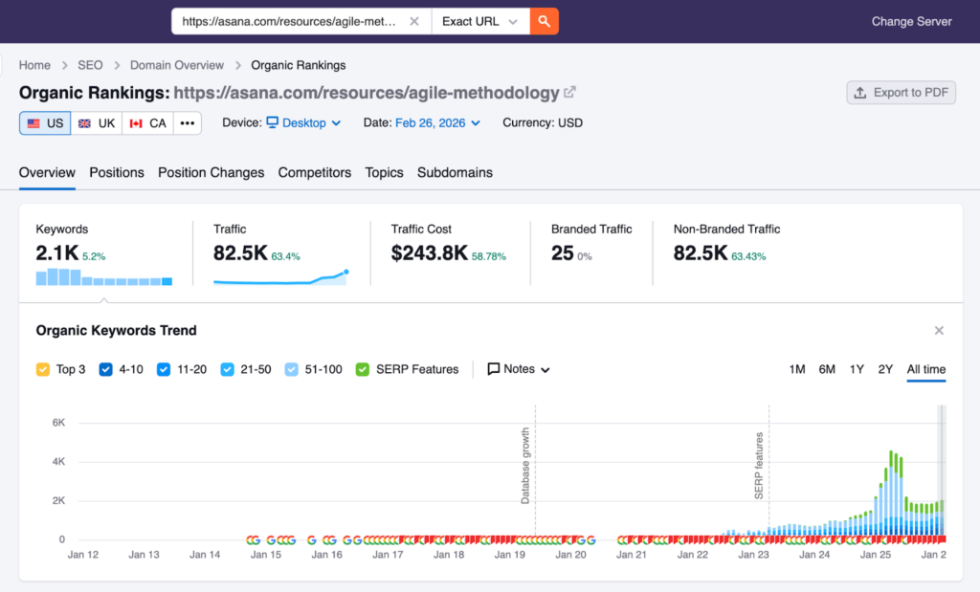Click the Export to PDF button
This screenshot has width=980, height=592.
click(901, 93)
